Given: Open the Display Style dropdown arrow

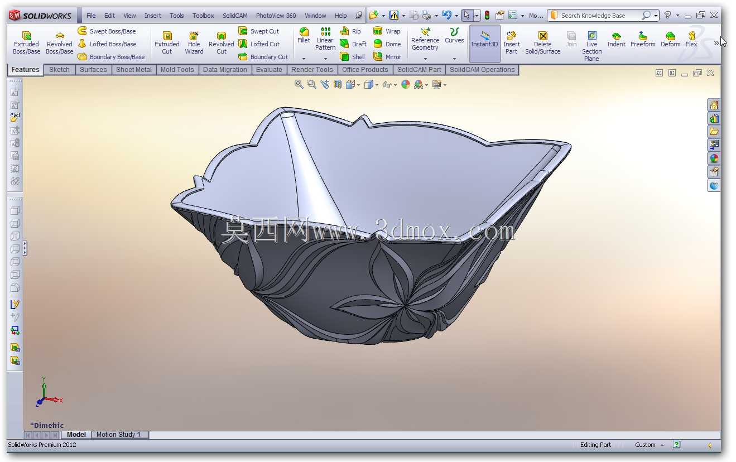Looking at the screenshot, I should 377,85.
